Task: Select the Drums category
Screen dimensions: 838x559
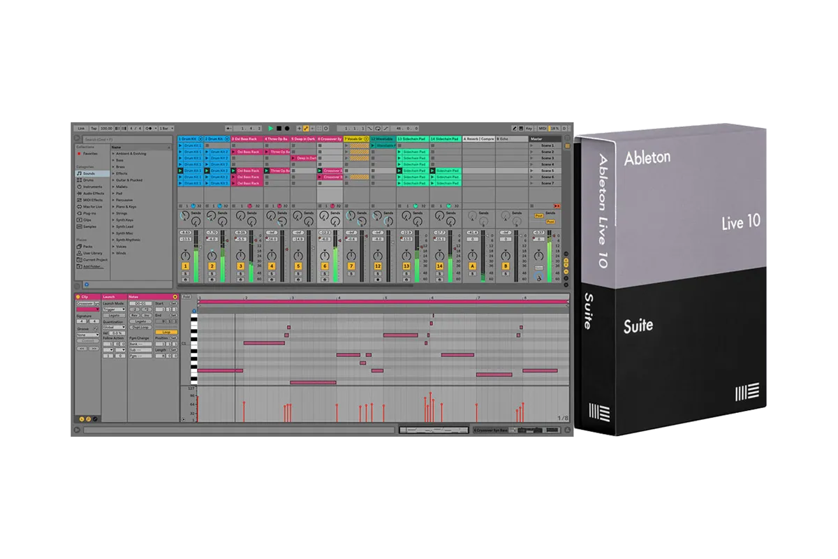Action: coord(89,180)
